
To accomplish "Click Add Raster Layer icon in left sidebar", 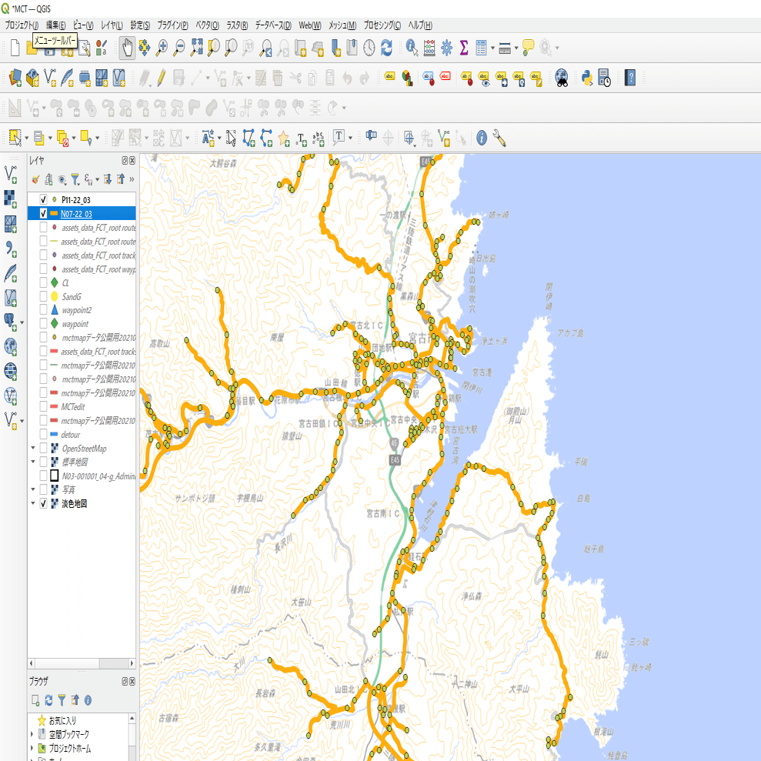I will pos(11,199).
